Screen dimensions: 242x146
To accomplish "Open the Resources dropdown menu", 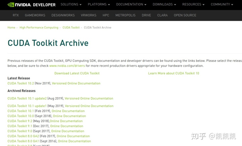I will [193, 4].
